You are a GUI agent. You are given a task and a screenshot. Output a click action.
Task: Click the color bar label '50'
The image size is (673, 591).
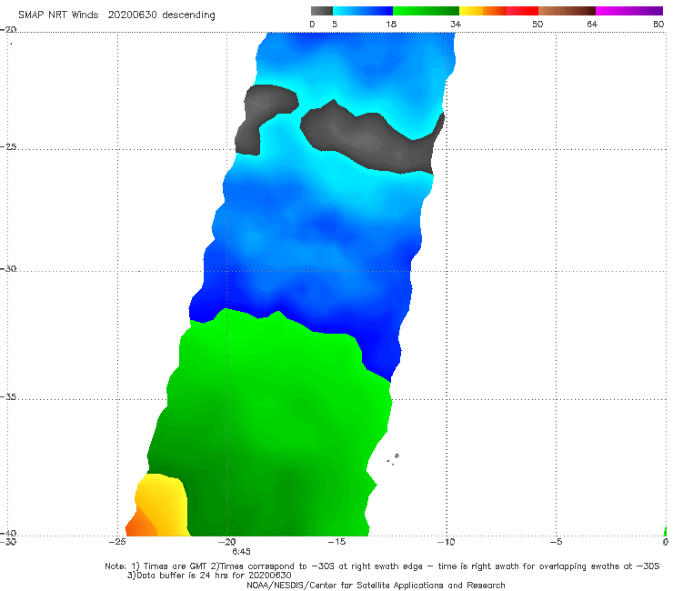tap(537, 25)
